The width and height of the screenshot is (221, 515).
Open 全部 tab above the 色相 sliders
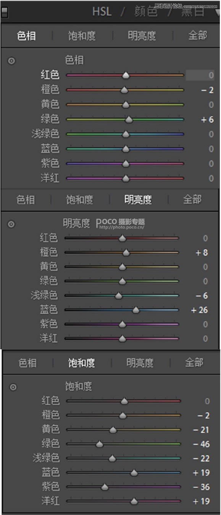[197, 36]
